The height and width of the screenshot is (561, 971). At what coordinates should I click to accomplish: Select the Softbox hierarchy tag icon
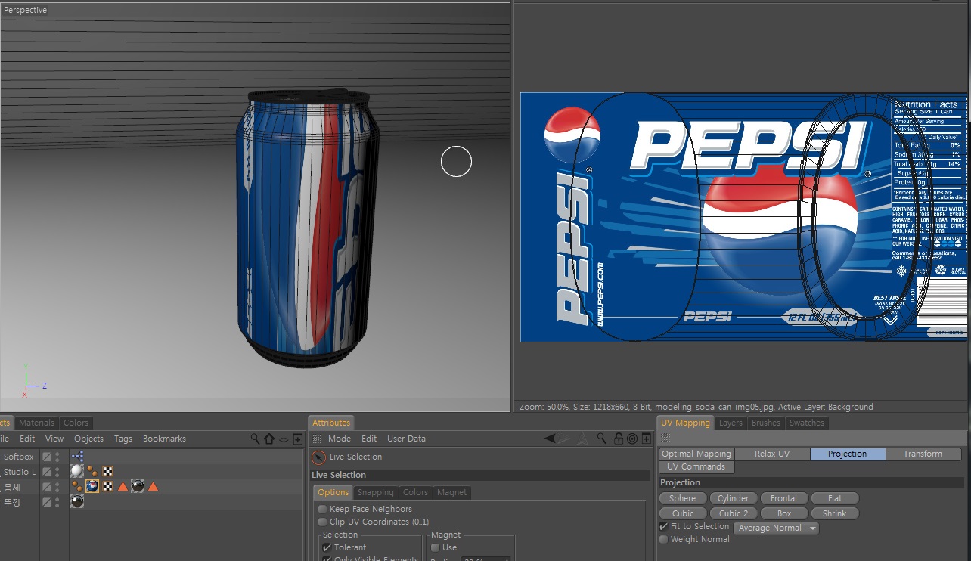tap(77, 457)
